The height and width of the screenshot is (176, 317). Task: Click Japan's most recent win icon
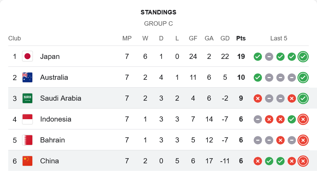[303, 56]
